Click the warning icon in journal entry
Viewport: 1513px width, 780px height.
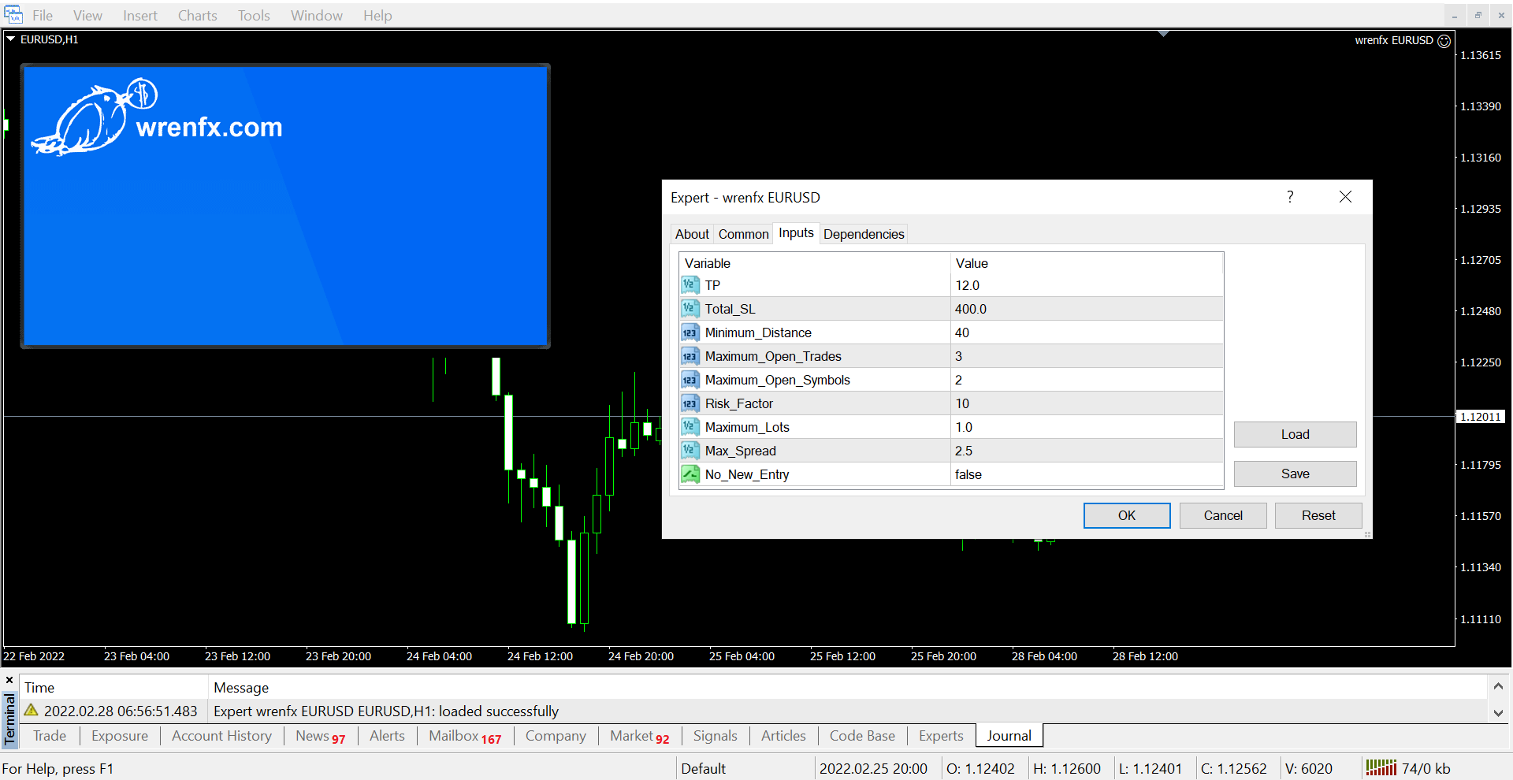pyautogui.click(x=32, y=711)
